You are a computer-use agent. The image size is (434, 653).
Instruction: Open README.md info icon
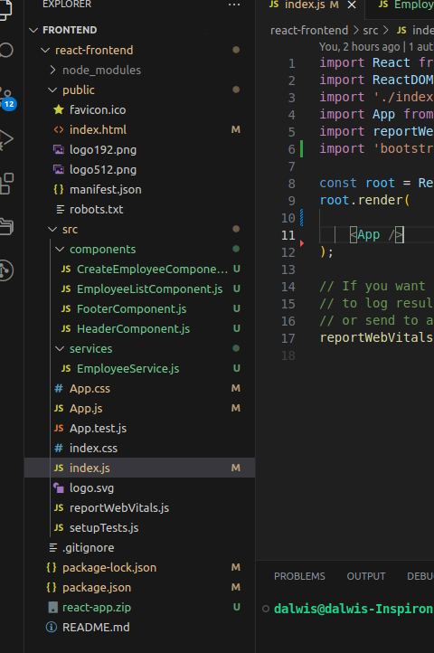(x=52, y=627)
